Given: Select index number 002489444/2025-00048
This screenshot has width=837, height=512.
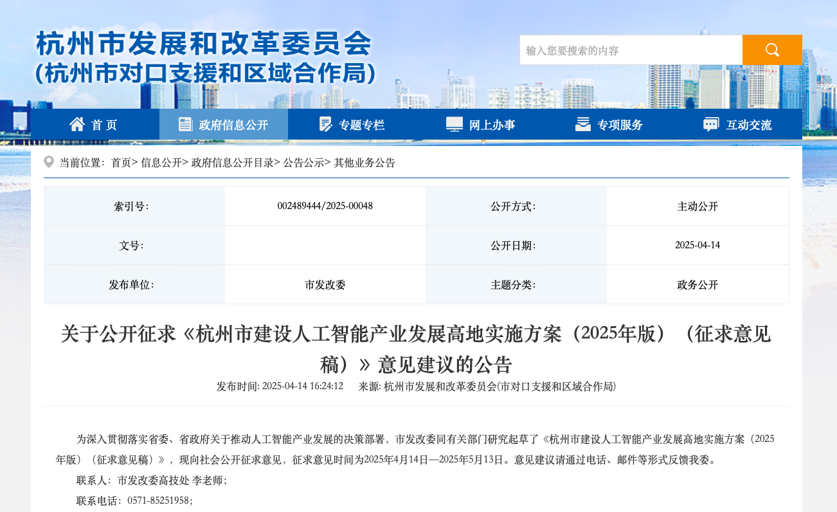Looking at the screenshot, I should [x=325, y=206].
